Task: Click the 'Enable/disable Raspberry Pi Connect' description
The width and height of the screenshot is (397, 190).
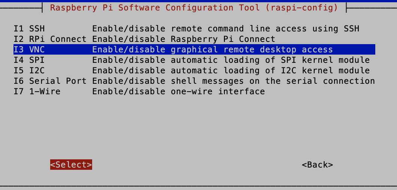Action: [x=184, y=39]
